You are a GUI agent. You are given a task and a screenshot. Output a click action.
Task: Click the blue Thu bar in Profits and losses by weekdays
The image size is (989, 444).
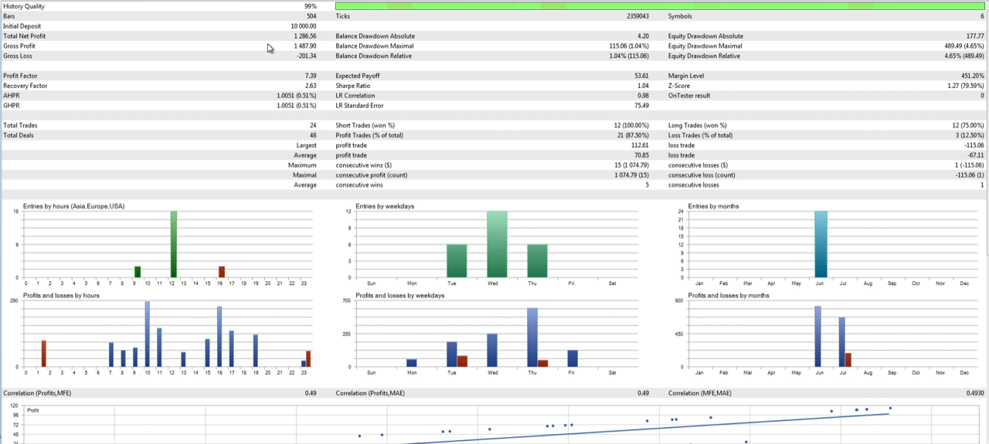532,337
